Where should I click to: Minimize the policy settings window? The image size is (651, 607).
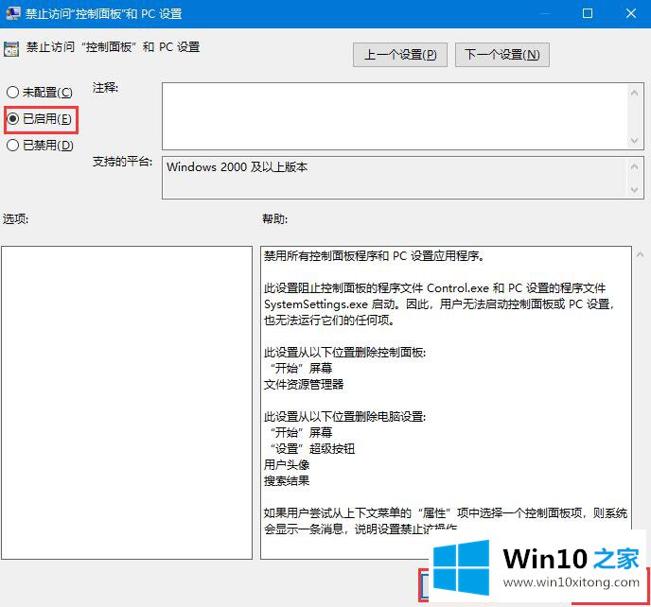pyautogui.click(x=542, y=14)
